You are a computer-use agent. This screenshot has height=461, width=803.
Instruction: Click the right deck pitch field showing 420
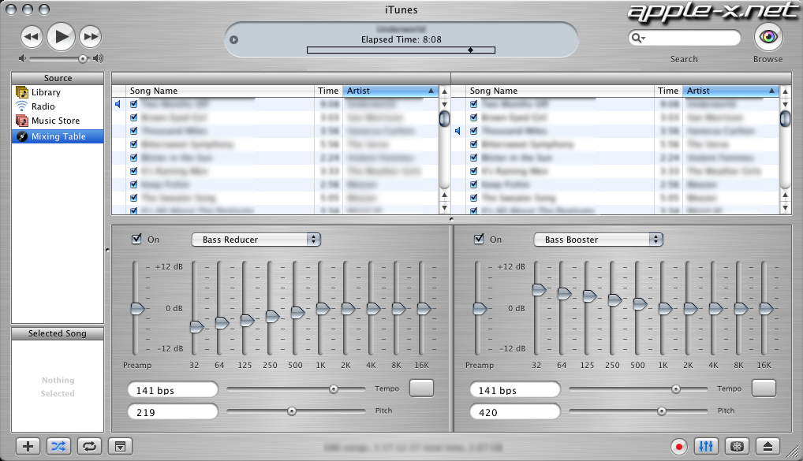[515, 412]
